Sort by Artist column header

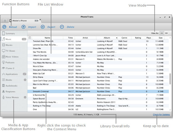[x=85, y=38]
